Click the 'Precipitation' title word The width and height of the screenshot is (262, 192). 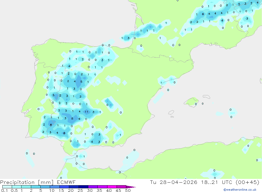(17, 182)
